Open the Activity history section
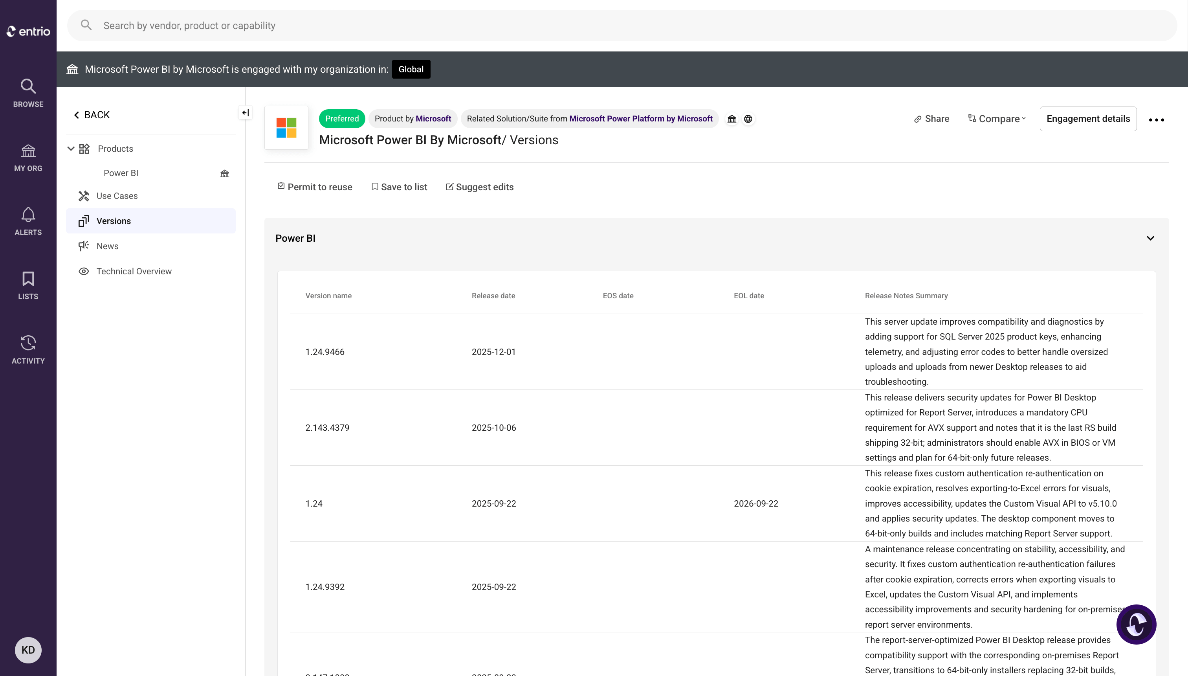Viewport: 1188px width, 676px height. pyautogui.click(x=28, y=350)
